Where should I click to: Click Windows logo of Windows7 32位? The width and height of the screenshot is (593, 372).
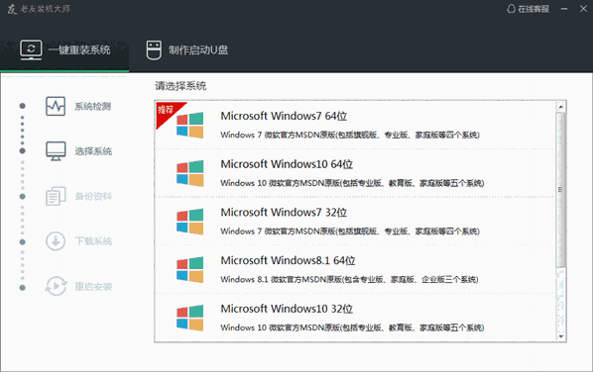pos(189,222)
